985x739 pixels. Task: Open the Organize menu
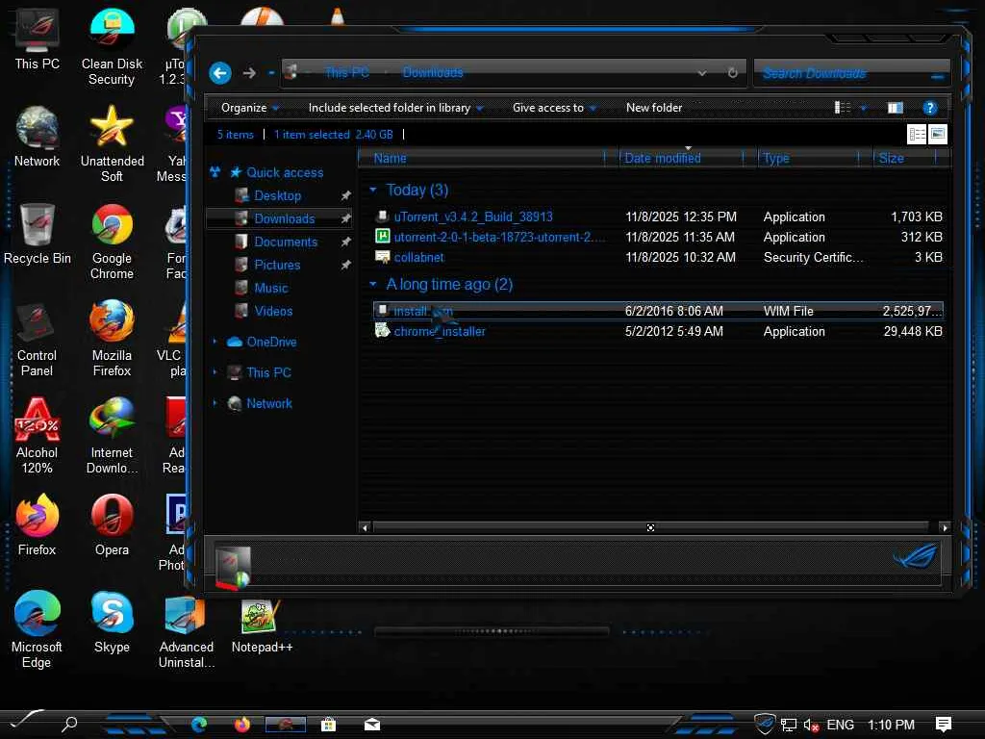tap(249, 108)
